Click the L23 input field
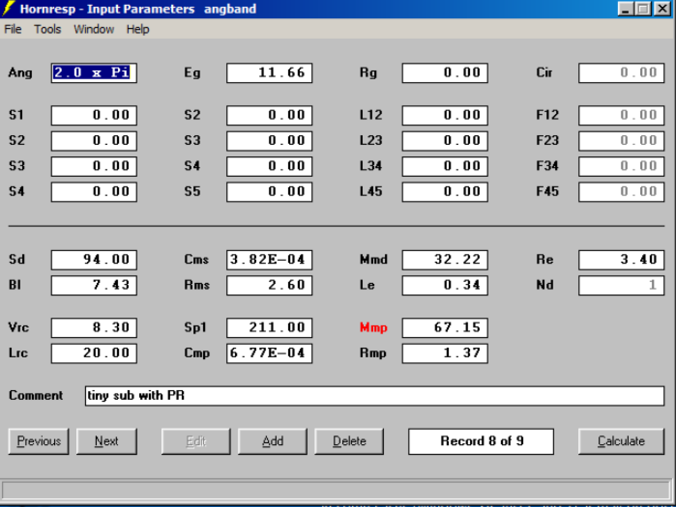This screenshot has height=507, width=676. tap(445, 141)
